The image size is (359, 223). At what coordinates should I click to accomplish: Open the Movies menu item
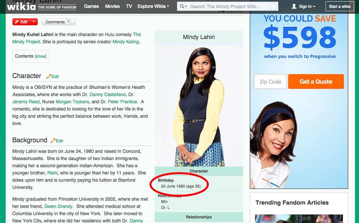[112, 7]
